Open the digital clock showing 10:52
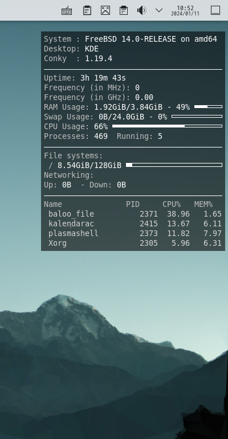Viewport: 228px width, 439px height. (185, 8)
